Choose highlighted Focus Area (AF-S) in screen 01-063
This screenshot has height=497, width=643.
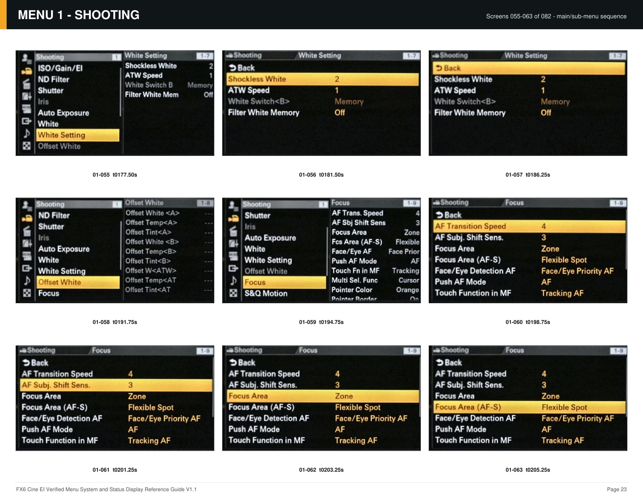click(530, 407)
